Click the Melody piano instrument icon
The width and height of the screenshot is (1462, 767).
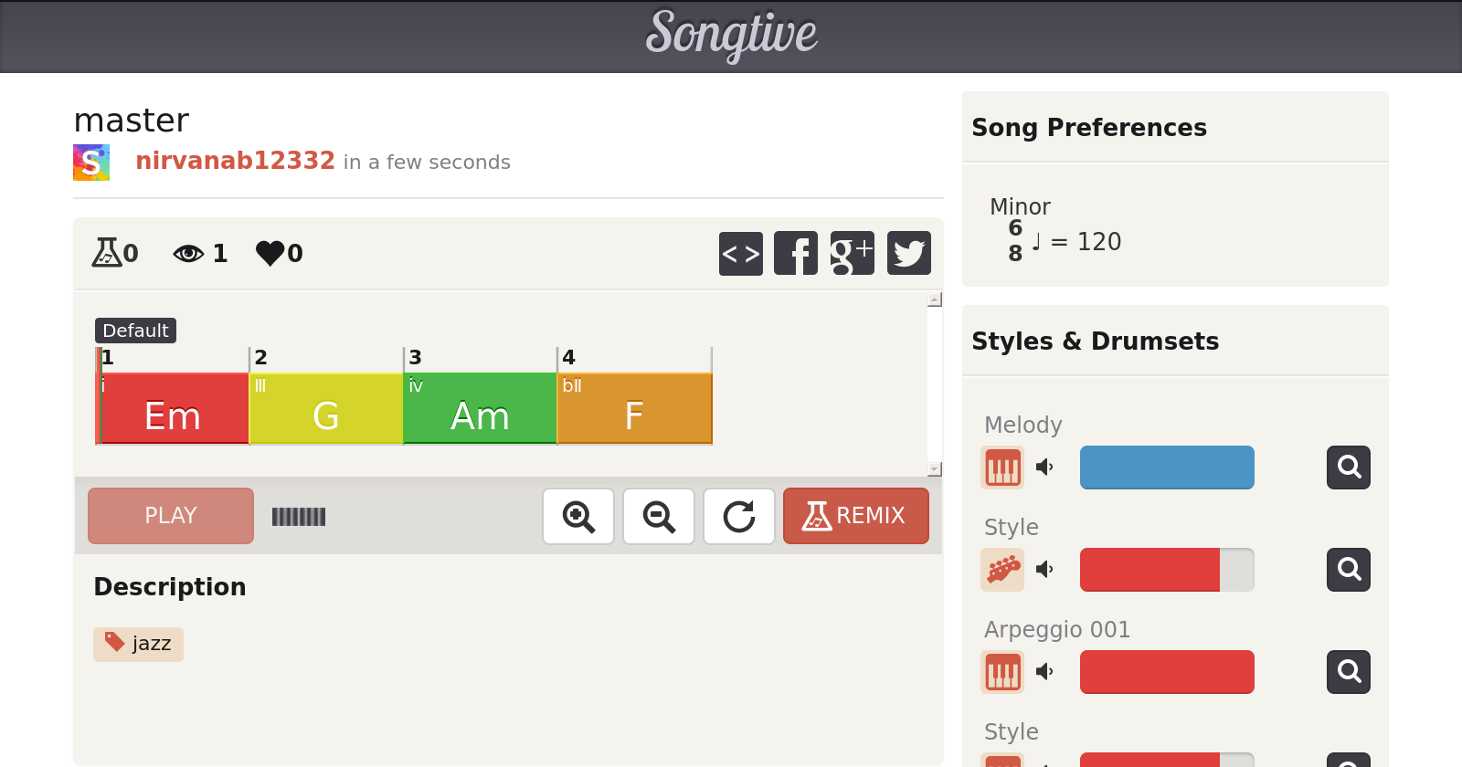[1002, 468]
